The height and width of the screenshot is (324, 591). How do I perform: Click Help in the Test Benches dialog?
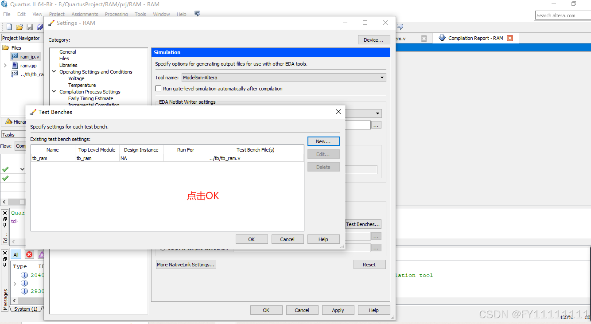323,239
